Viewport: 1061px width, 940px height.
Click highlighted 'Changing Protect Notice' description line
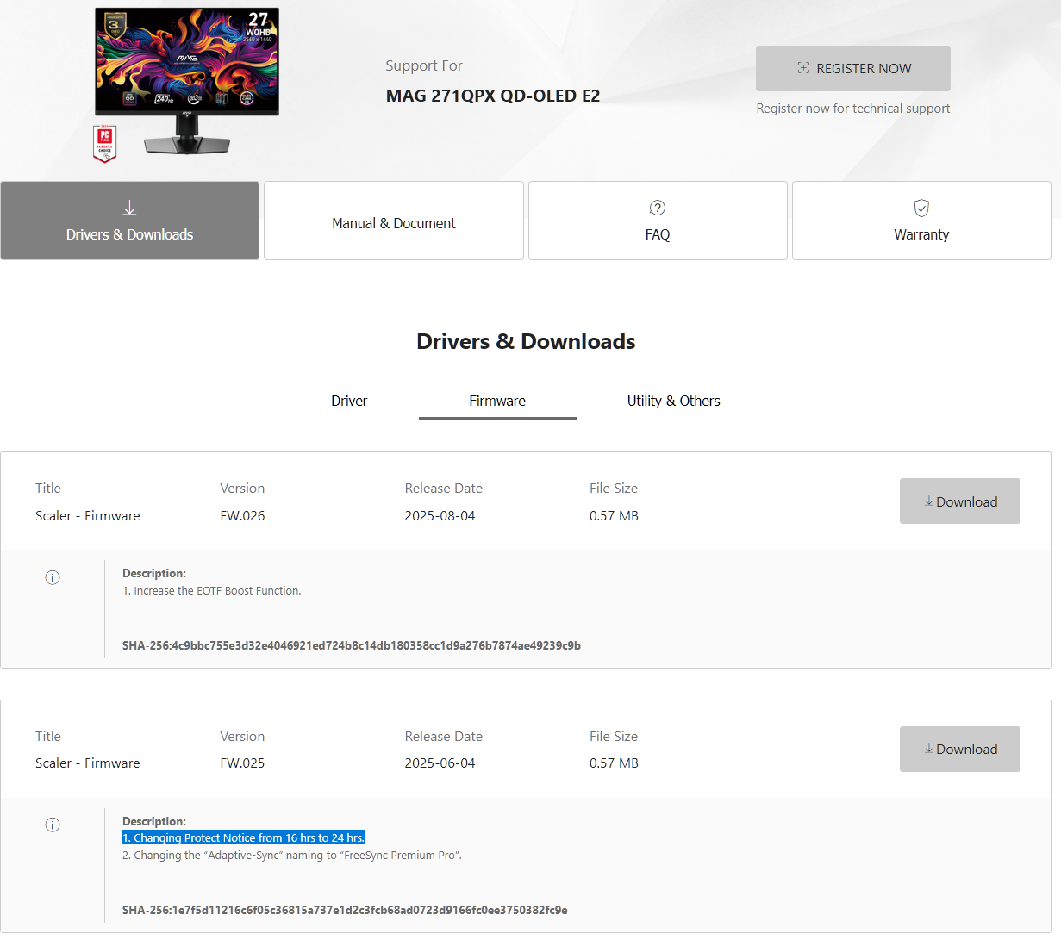point(243,837)
